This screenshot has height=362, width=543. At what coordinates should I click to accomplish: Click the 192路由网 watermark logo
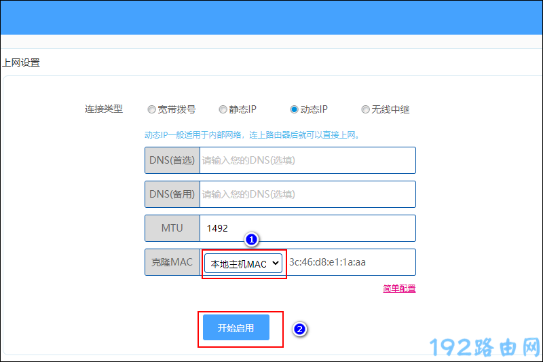coord(485,347)
